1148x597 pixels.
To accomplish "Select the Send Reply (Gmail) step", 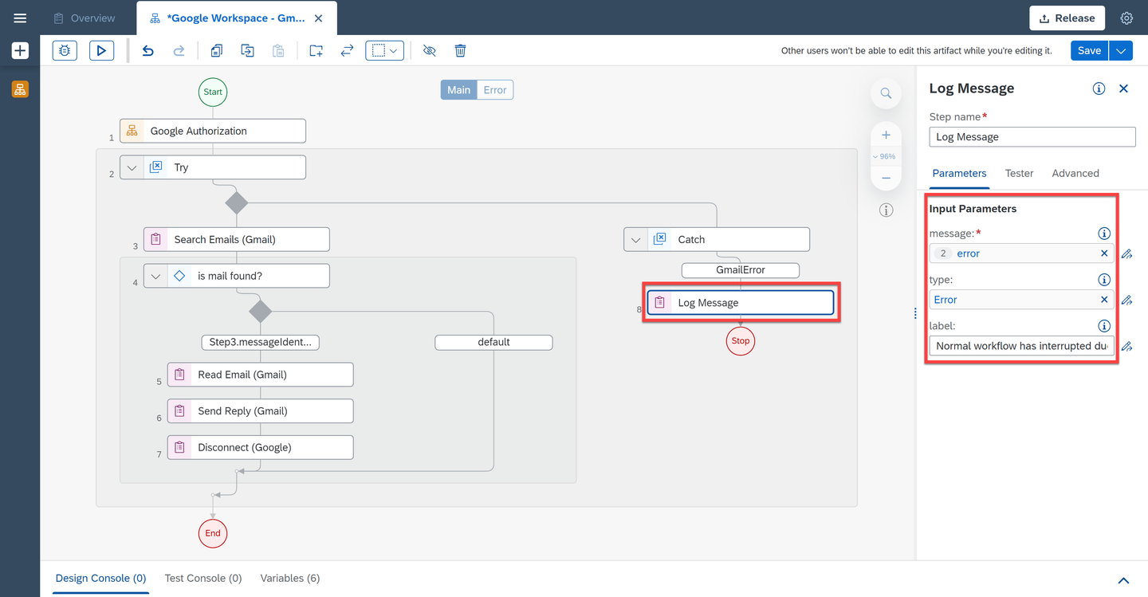I will [261, 411].
